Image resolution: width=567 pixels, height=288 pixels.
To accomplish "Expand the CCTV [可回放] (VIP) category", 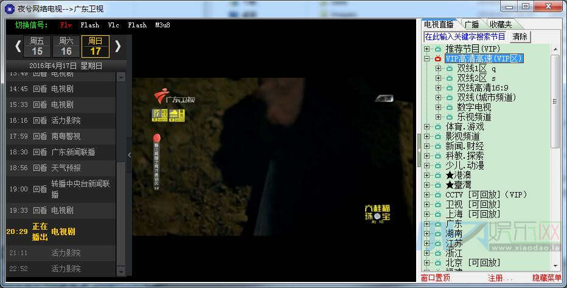I will 427,195.
